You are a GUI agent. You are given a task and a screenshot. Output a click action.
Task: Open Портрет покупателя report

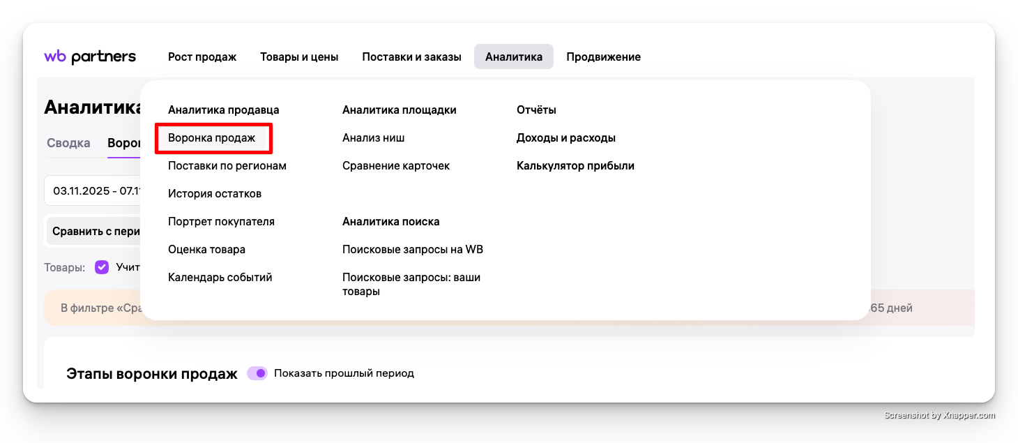221,222
